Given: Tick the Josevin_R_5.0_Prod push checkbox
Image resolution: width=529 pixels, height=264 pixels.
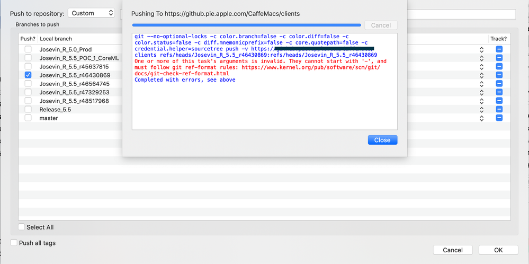Looking at the screenshot, I should (28, 49).
